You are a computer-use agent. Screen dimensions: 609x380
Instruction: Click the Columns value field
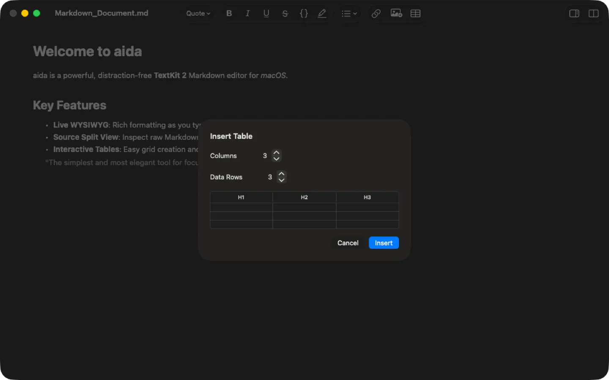265,156
